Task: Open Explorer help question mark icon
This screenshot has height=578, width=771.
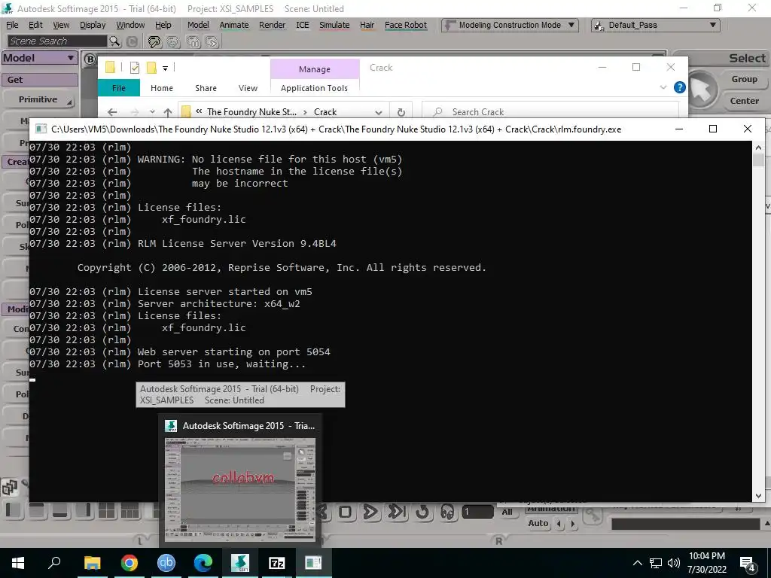Action: [680, 87]
